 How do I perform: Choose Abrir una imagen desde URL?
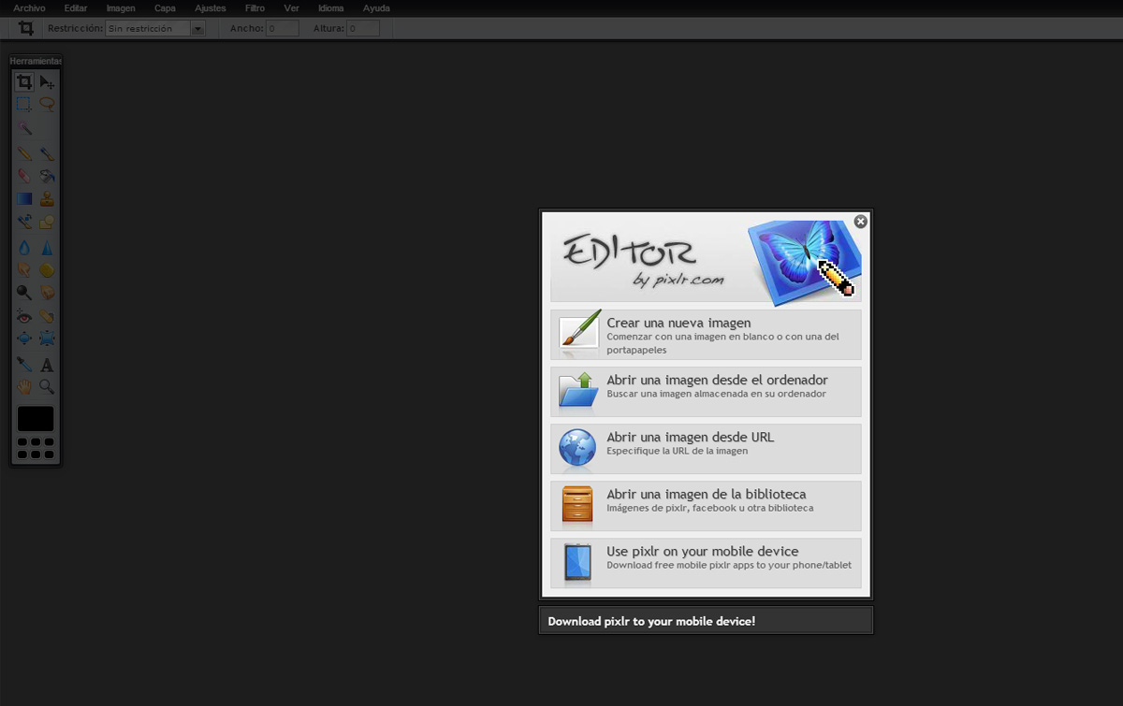click(706, 449)
